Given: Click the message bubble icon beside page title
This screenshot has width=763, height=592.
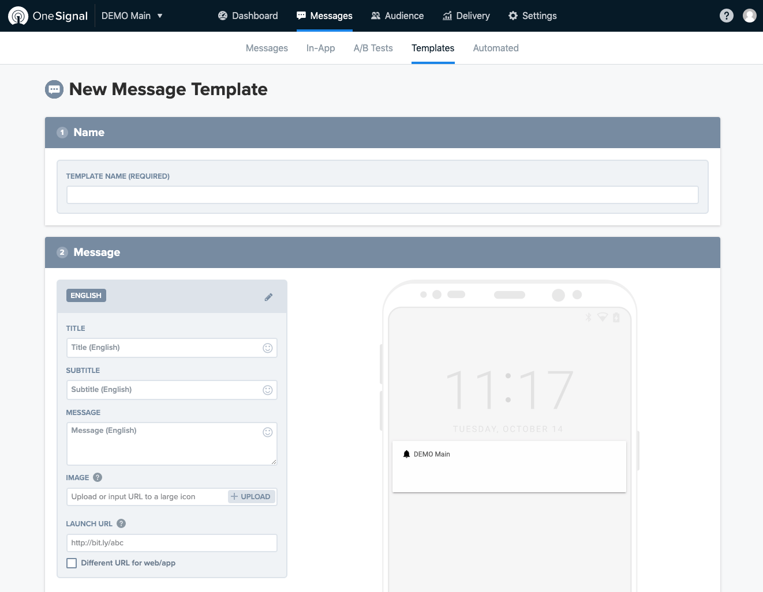Looking at the screenshot, I should click(54, 89).
